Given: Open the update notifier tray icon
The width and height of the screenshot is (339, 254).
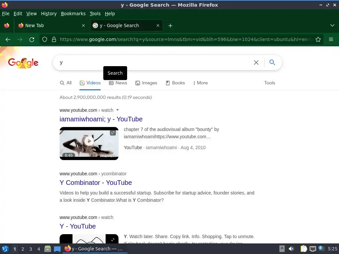Looking at the screenshot, I should pyautogui.click(x=321, y=249).
